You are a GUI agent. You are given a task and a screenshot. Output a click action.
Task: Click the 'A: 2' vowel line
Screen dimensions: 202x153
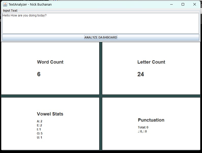(x=39, y=121)
